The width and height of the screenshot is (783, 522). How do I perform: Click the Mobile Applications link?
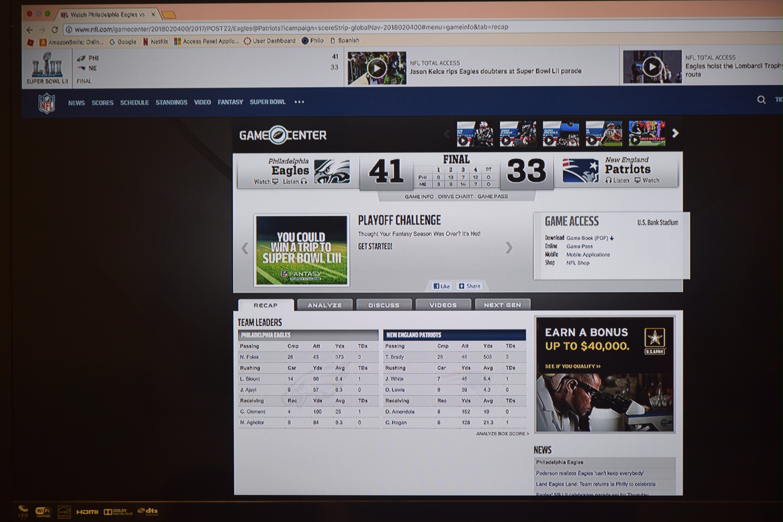[588, 255]
